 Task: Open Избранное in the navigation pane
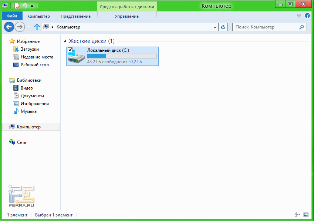[28, 41]
